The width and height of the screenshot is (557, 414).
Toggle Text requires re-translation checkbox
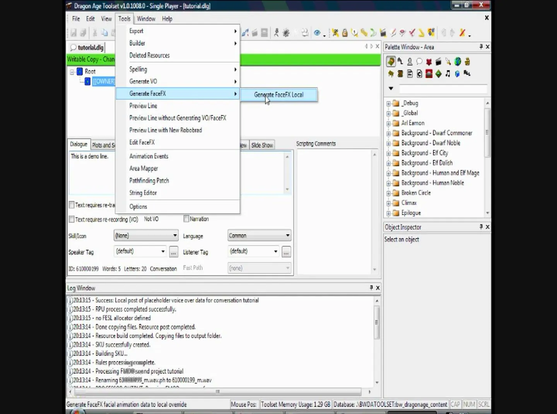tap(72, 205)
